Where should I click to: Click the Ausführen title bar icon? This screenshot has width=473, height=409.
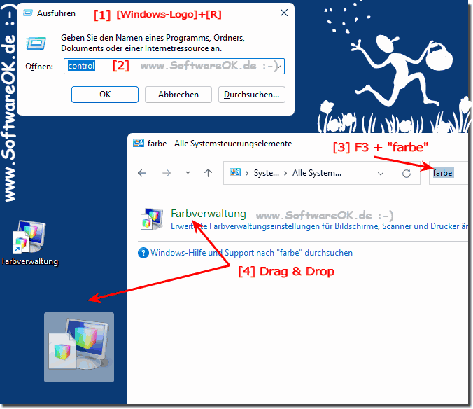pyautogui.click(x=28, y=13)
